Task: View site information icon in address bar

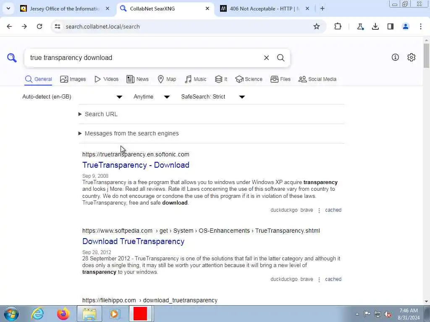Action: [x=57, y=26]
